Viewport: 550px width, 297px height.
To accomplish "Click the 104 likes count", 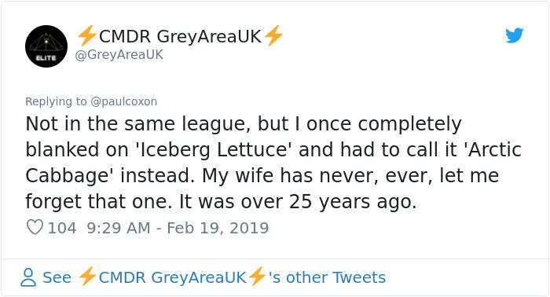I will click(x=62, y=228).
